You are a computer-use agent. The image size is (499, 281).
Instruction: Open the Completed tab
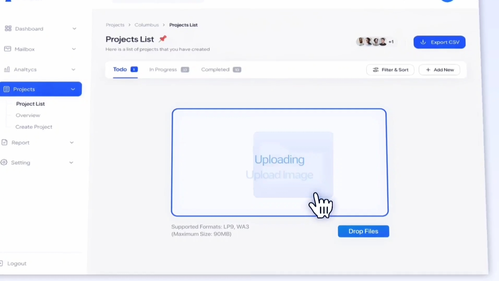coord(215,69)
